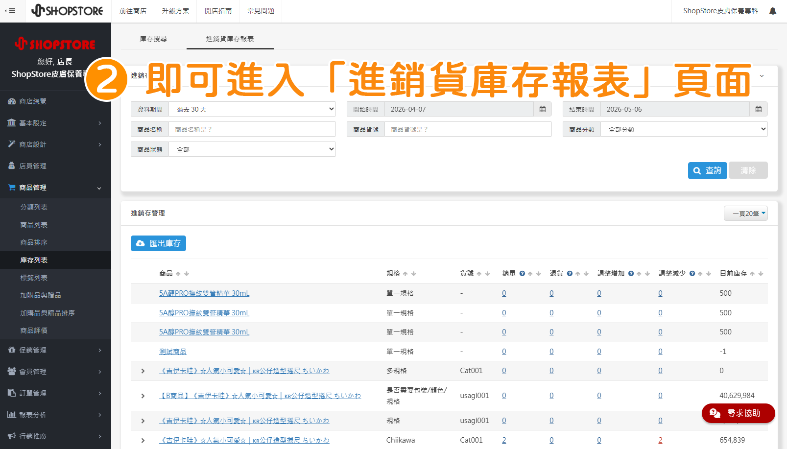Screen dimensions: 787x449
Task: Click the 調整減少 help question-mark icon
Action: pos(692,274)
